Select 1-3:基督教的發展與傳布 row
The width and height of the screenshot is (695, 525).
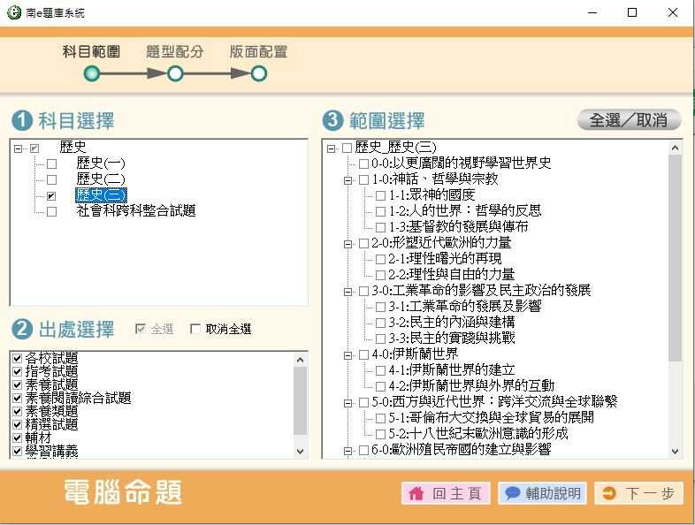(x=458, y=227)
